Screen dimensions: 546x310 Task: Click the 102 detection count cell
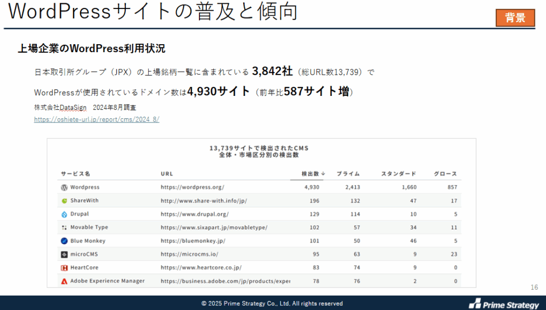315,227
